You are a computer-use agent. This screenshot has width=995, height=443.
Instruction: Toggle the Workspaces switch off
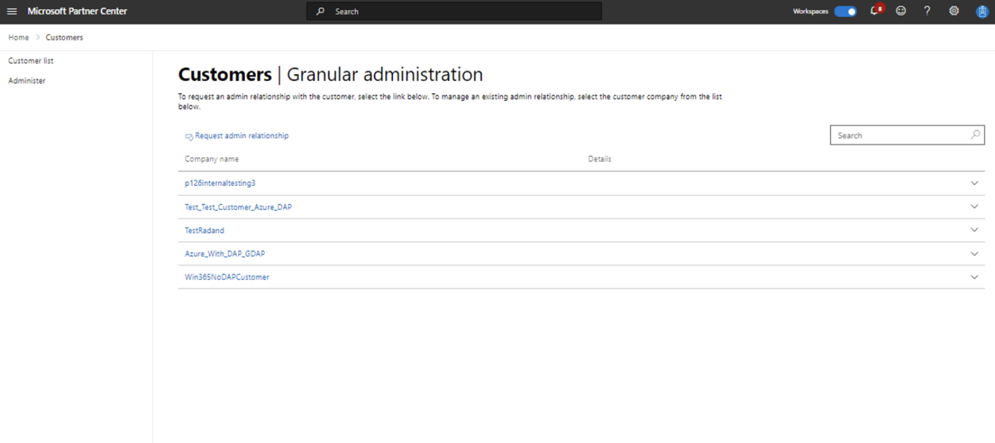tap(845, 11)
